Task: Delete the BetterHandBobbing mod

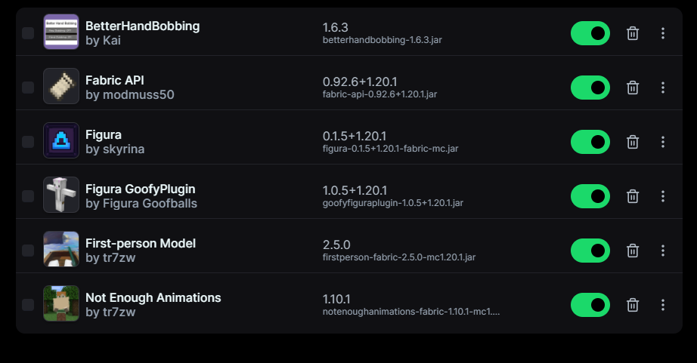Action: 633,33
